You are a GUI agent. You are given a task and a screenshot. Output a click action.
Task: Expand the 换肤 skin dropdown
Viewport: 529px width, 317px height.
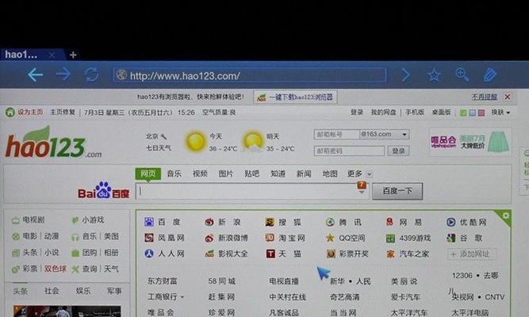click(x=500, y=113)
